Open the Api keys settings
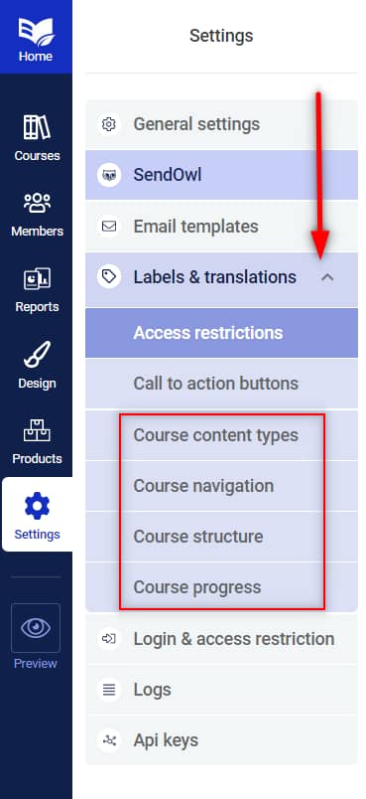Screen dimensions: 366x799 (221, 740)
